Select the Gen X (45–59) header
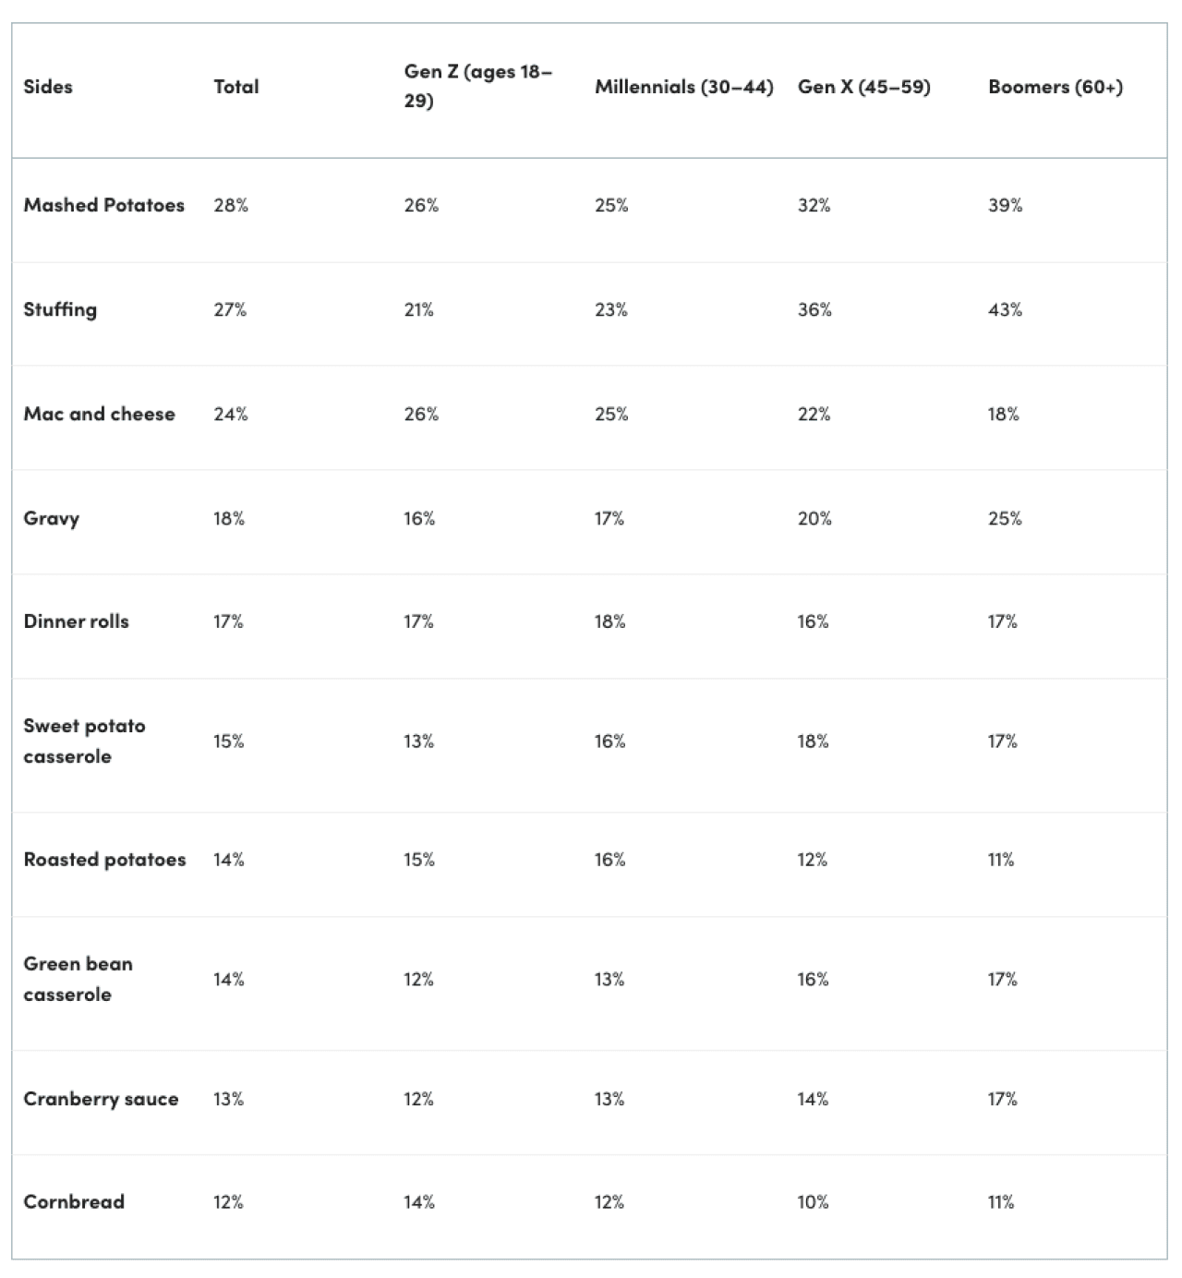The height and width of the screenshot is (1278, 1182). [863, 87]
